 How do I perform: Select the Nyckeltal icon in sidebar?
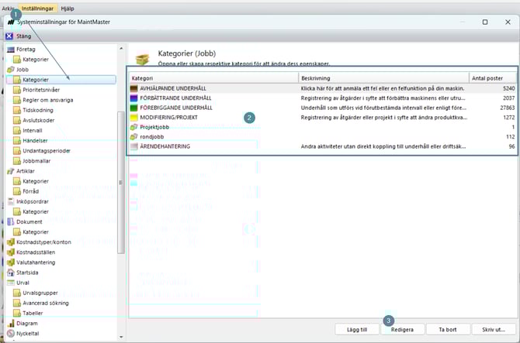[10, 333]
